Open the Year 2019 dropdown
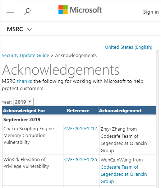The height and width of the screenshot is (188, 161). click(x=23, y=102)
